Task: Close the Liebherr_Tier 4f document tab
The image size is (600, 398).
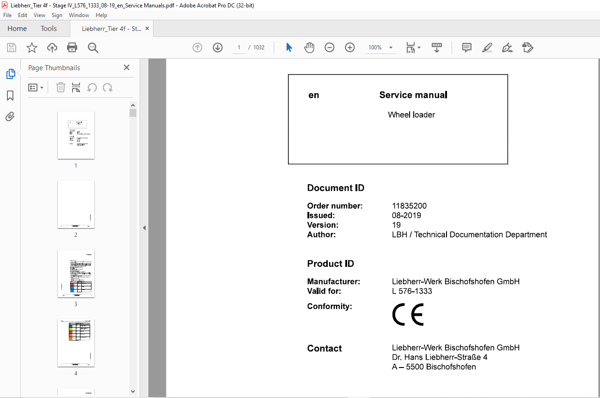Action: click(x=147, y=29)
